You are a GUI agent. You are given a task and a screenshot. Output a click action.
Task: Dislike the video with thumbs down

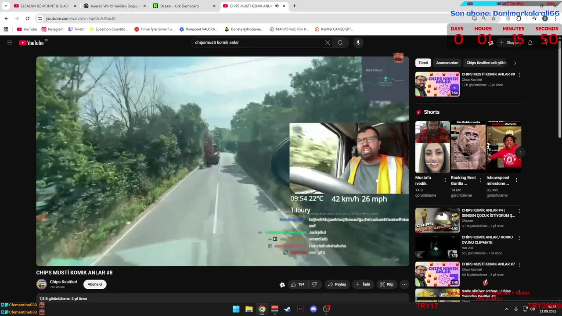click(314, 284)
